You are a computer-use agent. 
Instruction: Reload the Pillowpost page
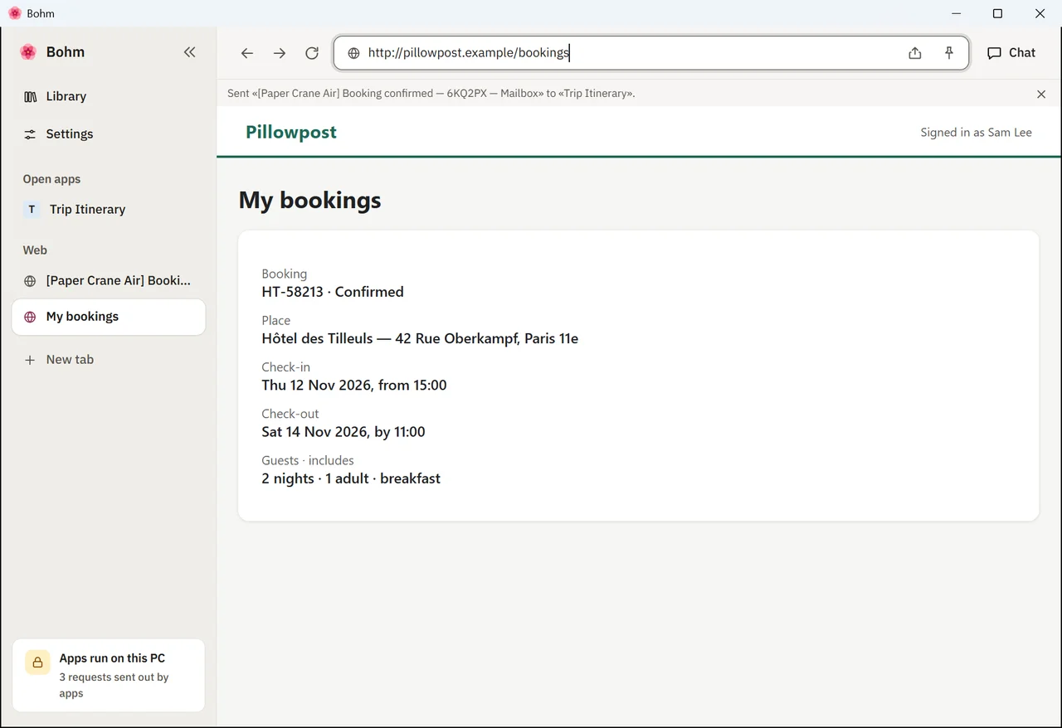(312, 53)
